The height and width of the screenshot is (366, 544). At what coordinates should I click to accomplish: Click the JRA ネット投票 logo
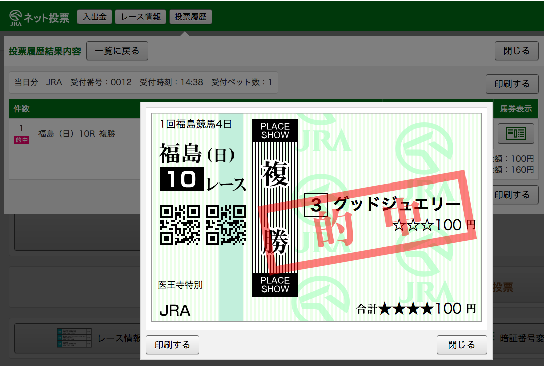tap(39, 18)
